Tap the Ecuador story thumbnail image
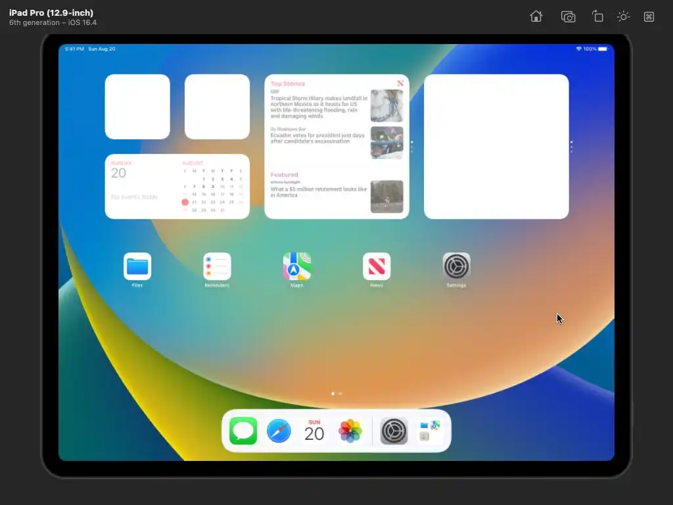This screenshot has width=673, height=505. pyautogui.click(x=386, y=143)
